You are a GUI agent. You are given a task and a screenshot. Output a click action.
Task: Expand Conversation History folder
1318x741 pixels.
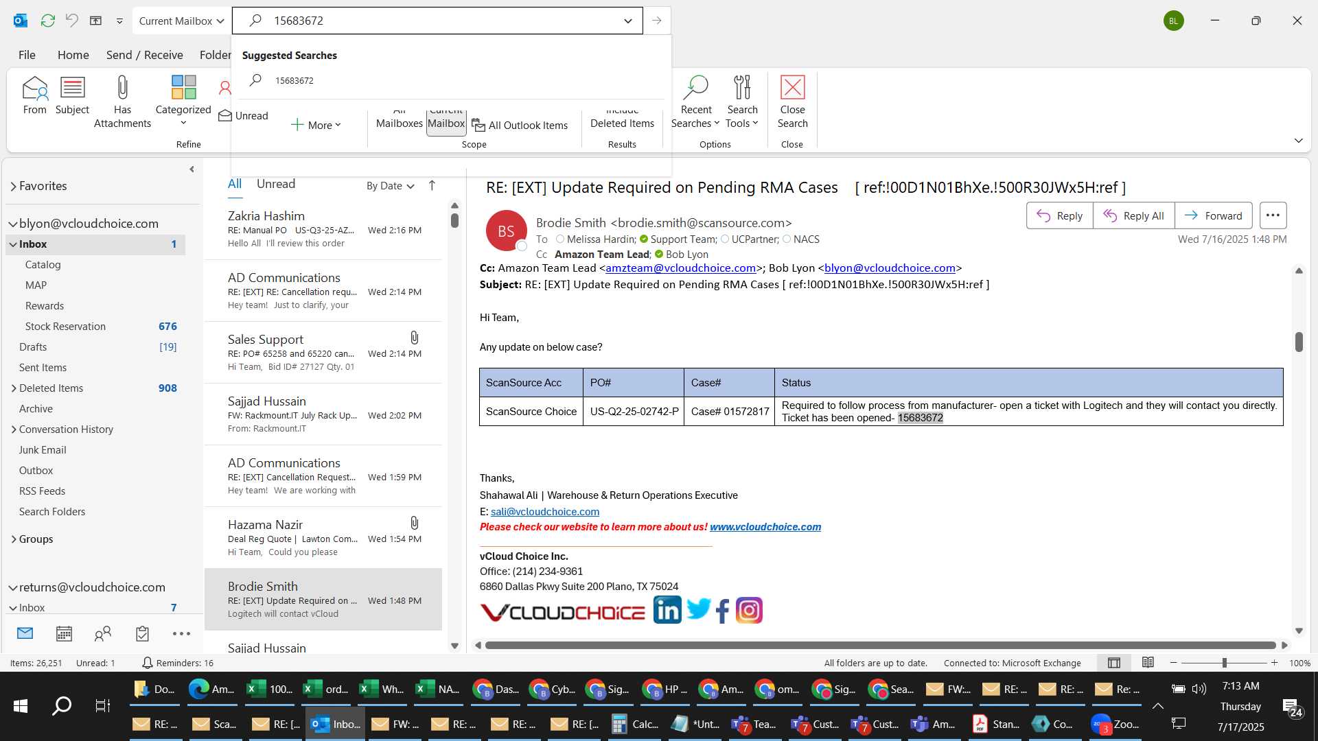pos(14,430)
